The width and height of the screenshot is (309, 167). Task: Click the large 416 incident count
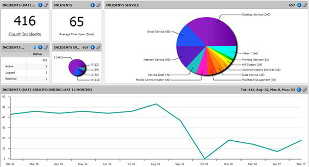click(25, 21)
